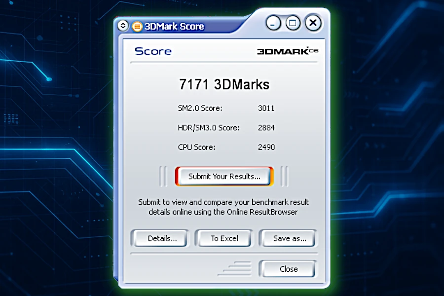Close the score dialog via Close button
Screen dimensions: 444x296
pyautogui.click(x=288, y=269)
